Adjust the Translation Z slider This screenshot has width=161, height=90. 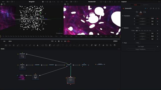(142, 24)
